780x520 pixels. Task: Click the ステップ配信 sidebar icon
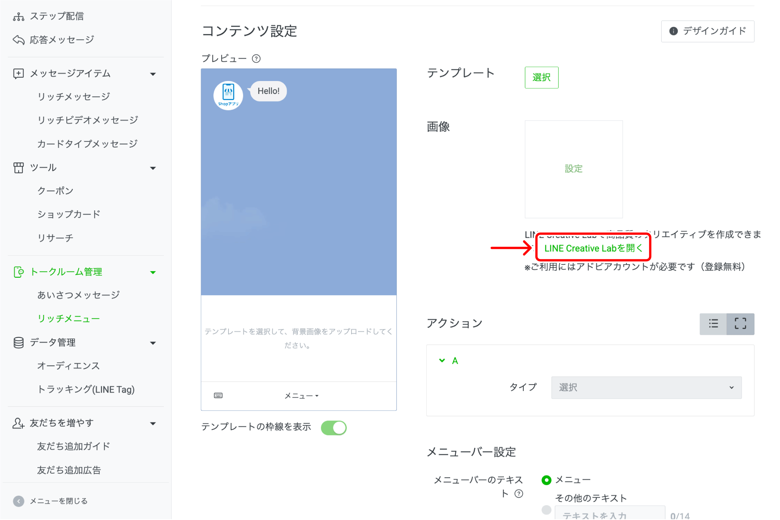[18, 16]
